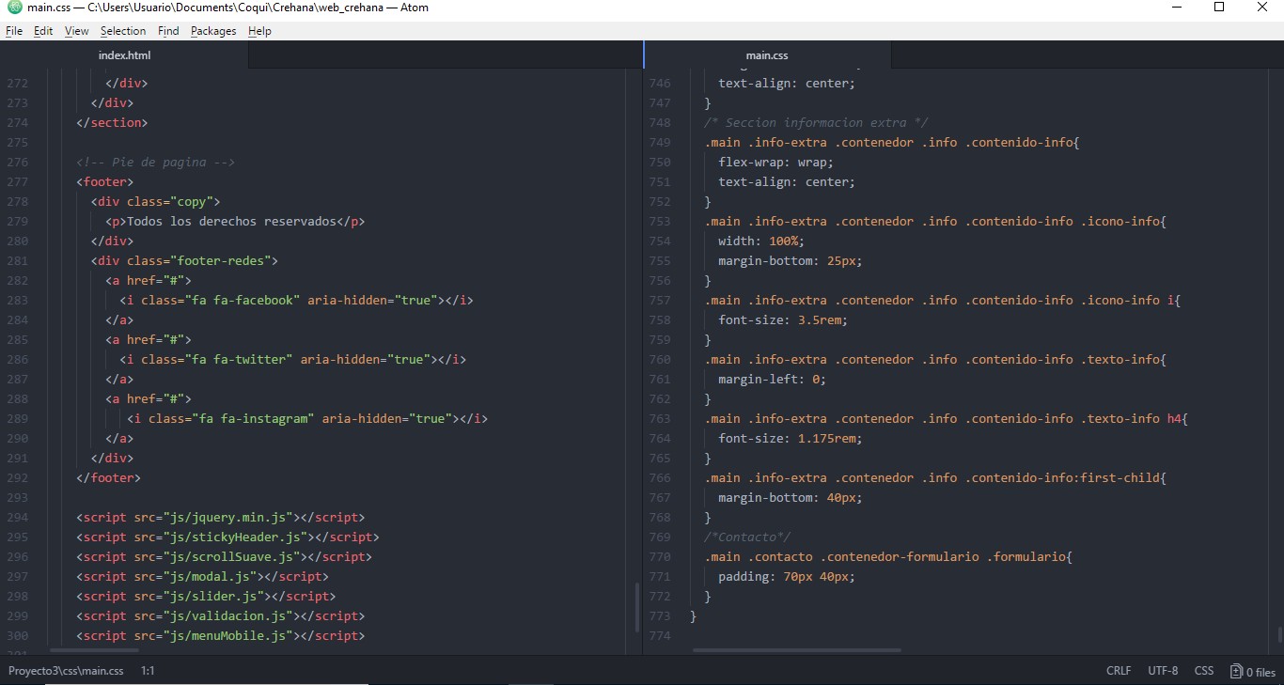Click the opening <footer> tag

tap(105, 181)
